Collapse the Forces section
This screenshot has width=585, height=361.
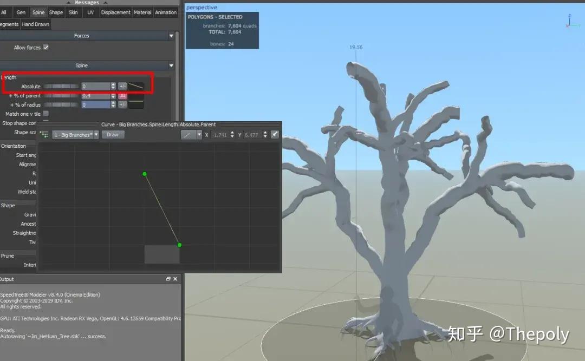[171, 36]
